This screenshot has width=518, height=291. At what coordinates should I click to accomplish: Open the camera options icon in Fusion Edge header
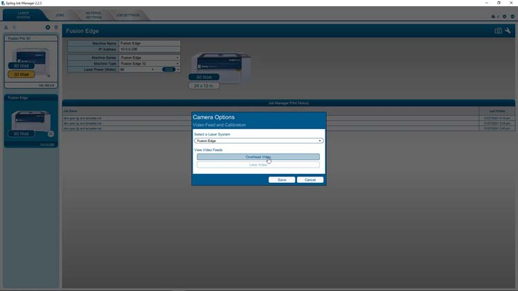click(498, 30)
